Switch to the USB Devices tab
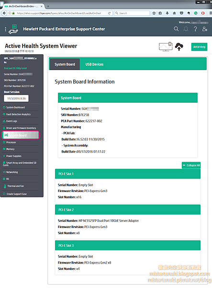Screen dimensions: 212x288 [x=94, y=64]
